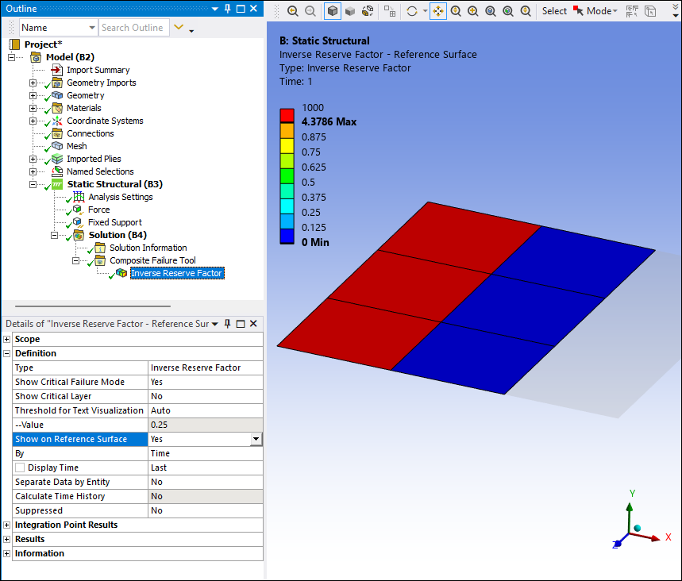Click the Zoom In magnifier icon
The width and height of the screenshot is (682, 581).
pos(473,11)
